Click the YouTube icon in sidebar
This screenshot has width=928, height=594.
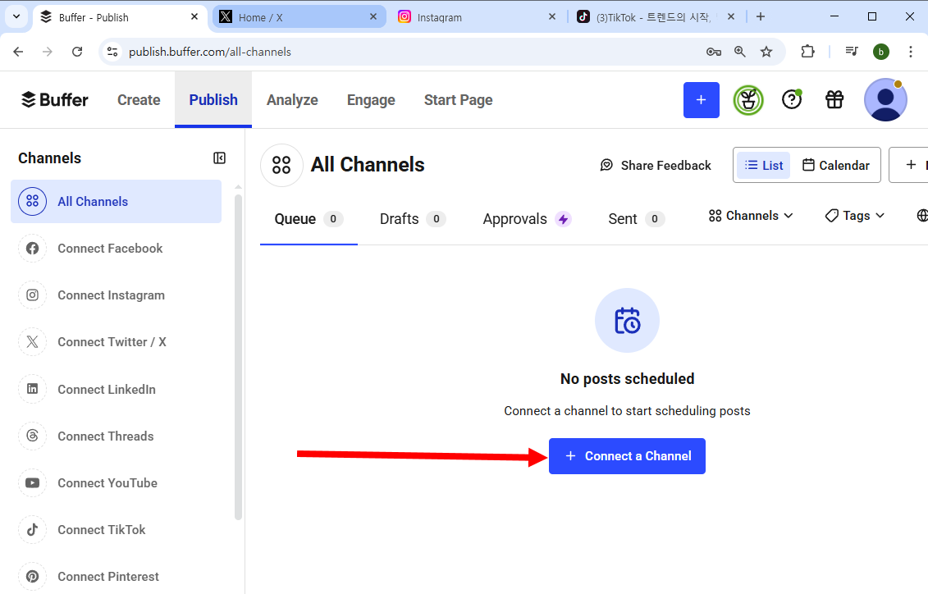[x=33, y=482]
